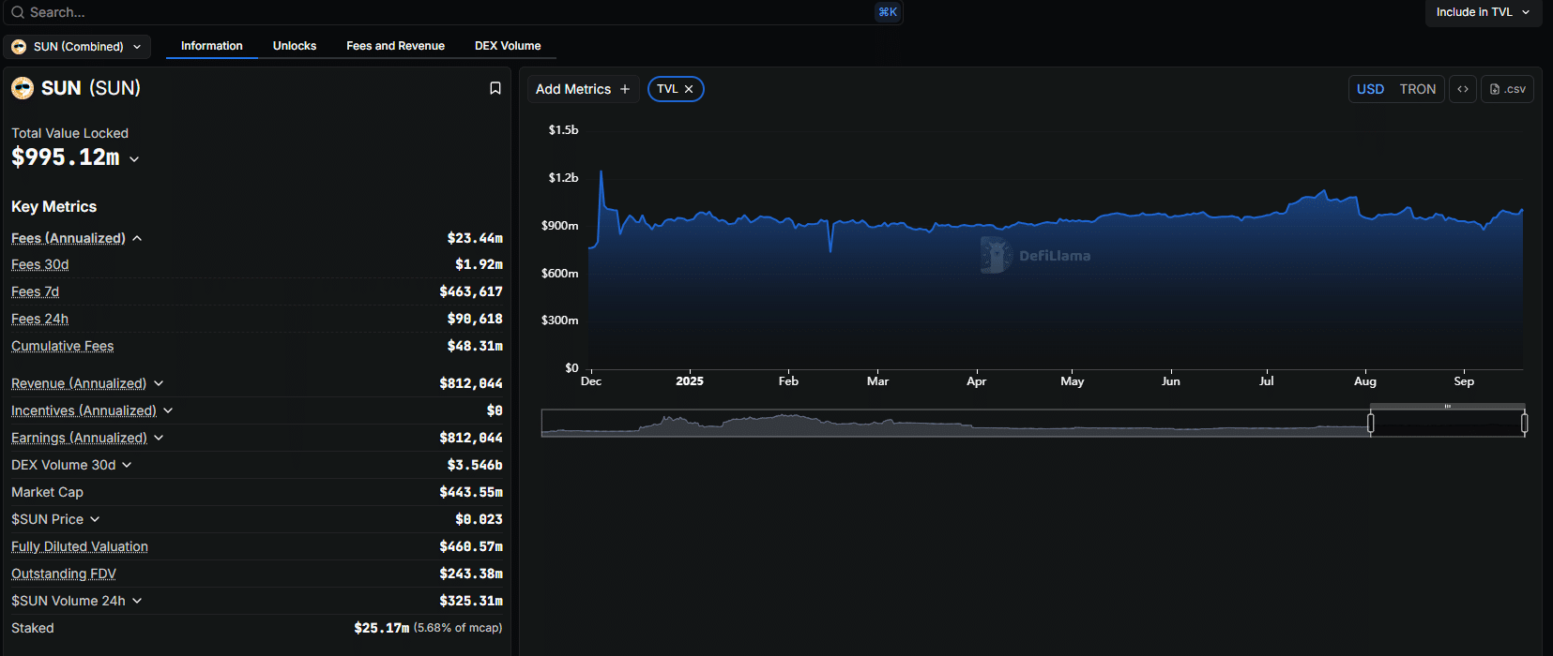This screenshot has height=656, width=1553.
Task: Switch chart denomination to TRON
Action: tap(1418, 89)
